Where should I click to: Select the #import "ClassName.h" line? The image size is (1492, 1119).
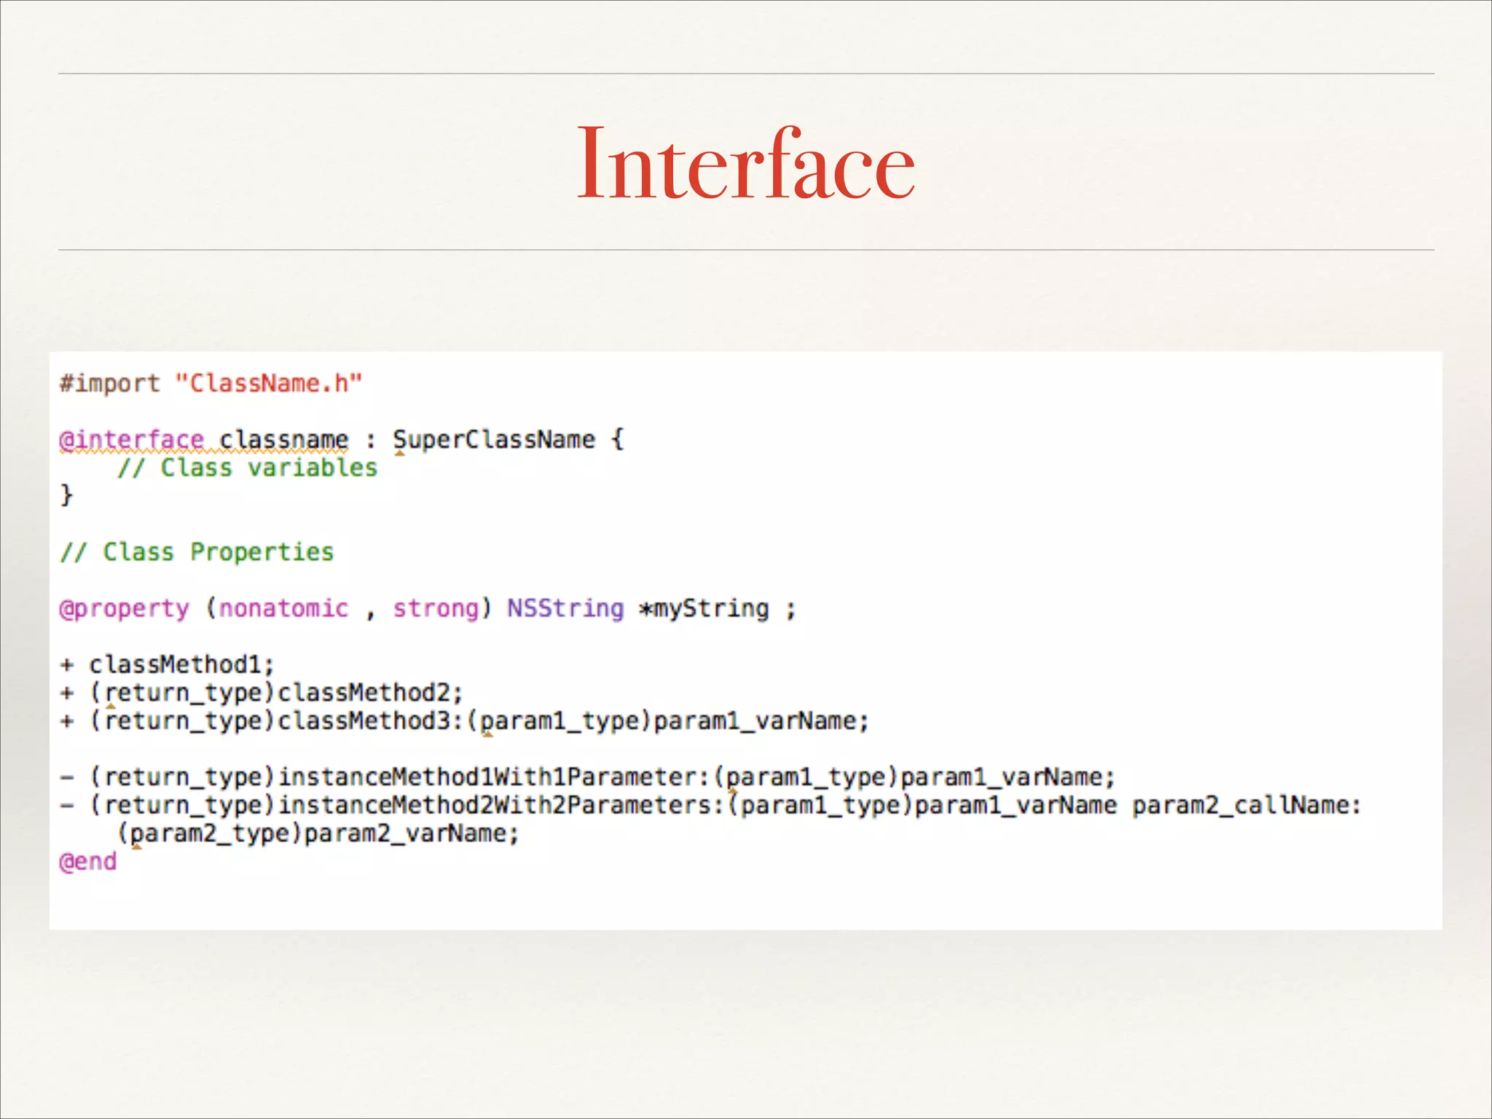pyautogui.click(x=211, y=383)
